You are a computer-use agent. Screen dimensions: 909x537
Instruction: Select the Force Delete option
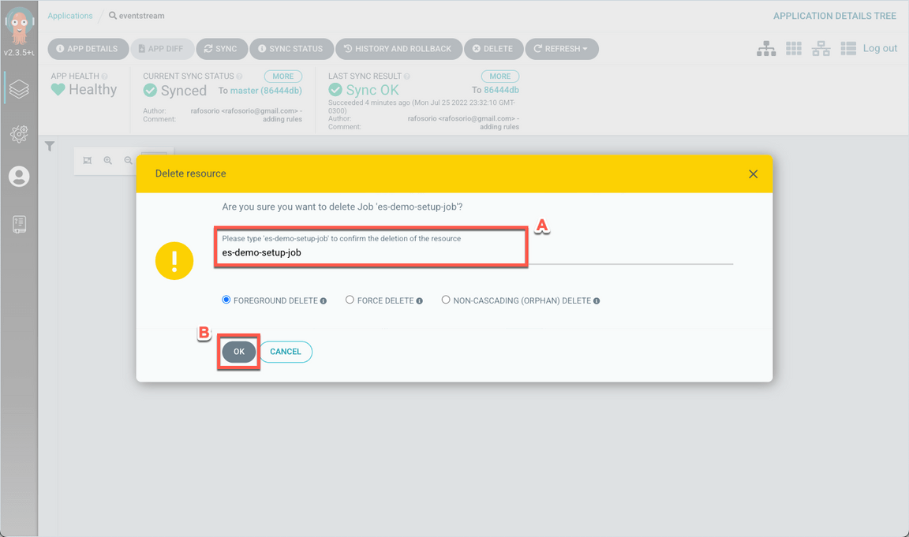point(350,300)
